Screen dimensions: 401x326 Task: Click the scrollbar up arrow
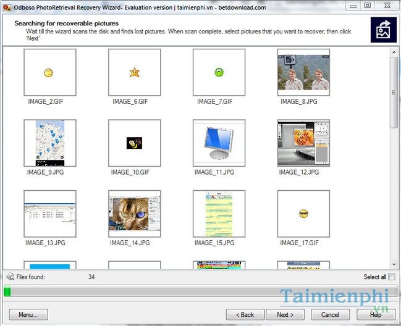[394, 53]
